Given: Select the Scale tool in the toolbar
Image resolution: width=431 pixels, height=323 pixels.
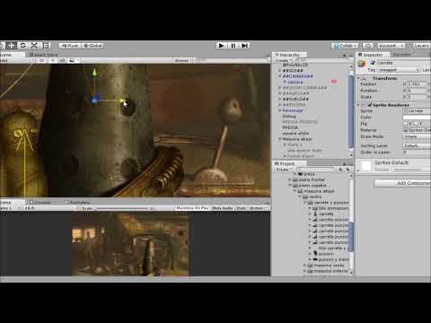Looking at the screenshot, I should [34, 46].
